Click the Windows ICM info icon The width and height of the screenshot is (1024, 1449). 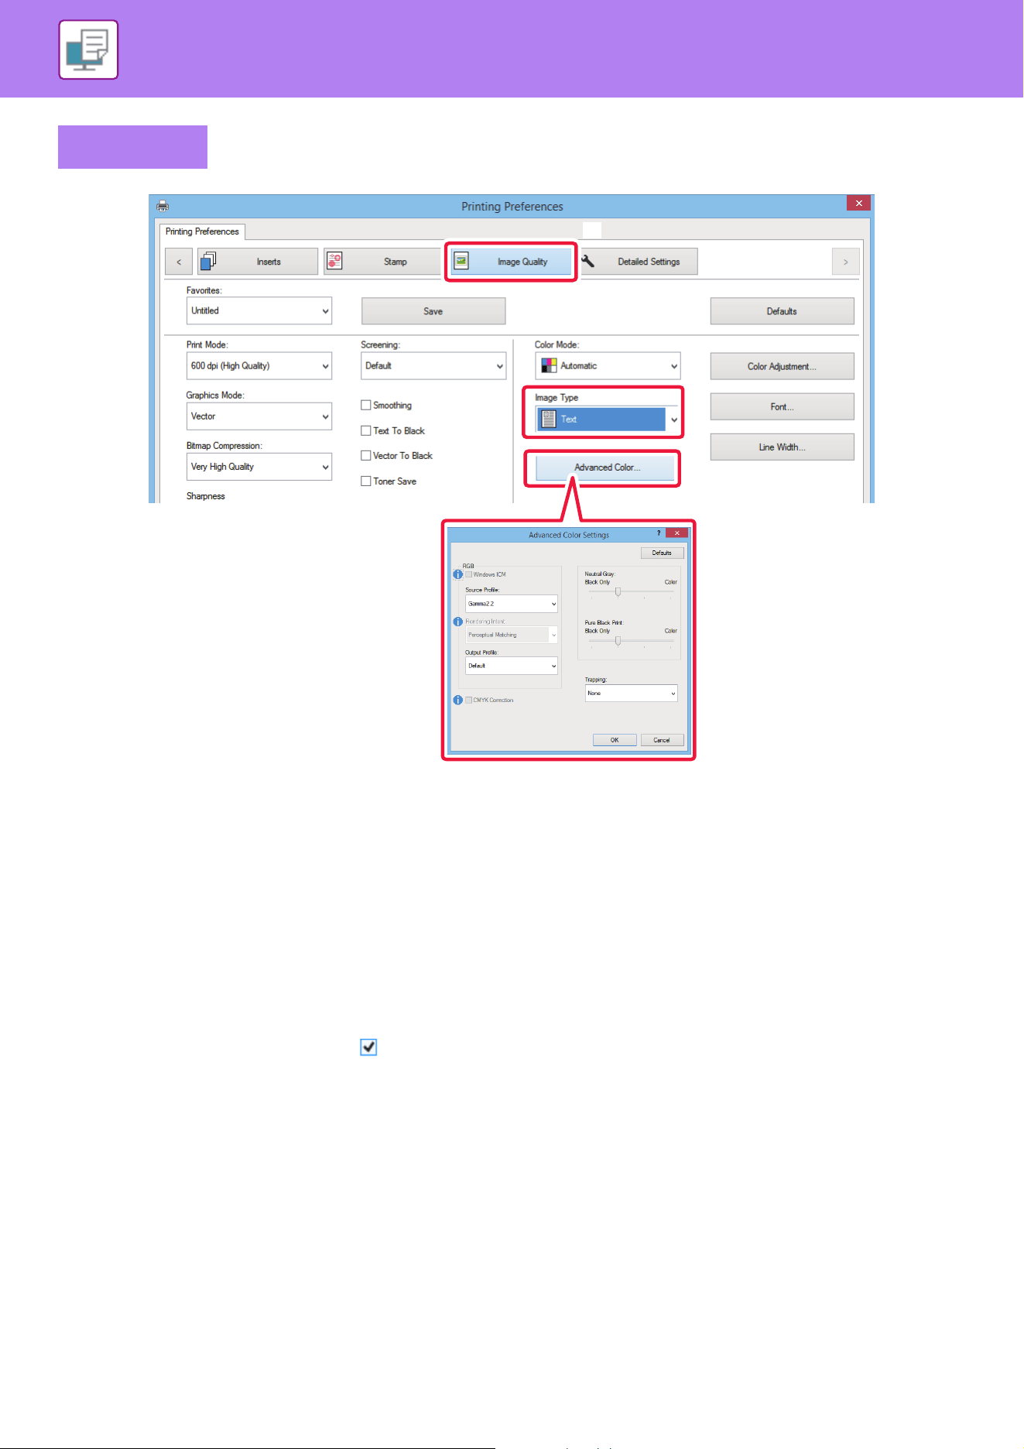(457, 574)
